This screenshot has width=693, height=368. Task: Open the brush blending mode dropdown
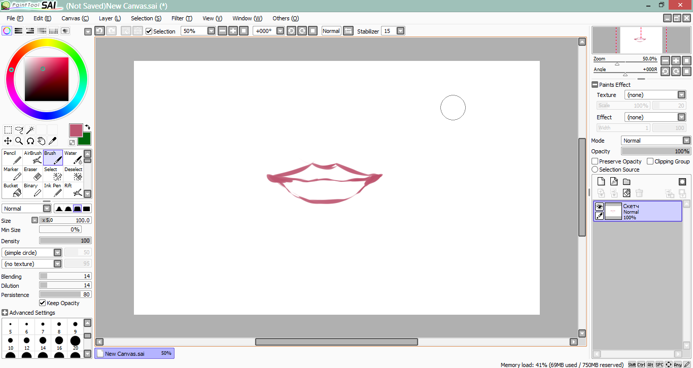(x=47, y=209)
